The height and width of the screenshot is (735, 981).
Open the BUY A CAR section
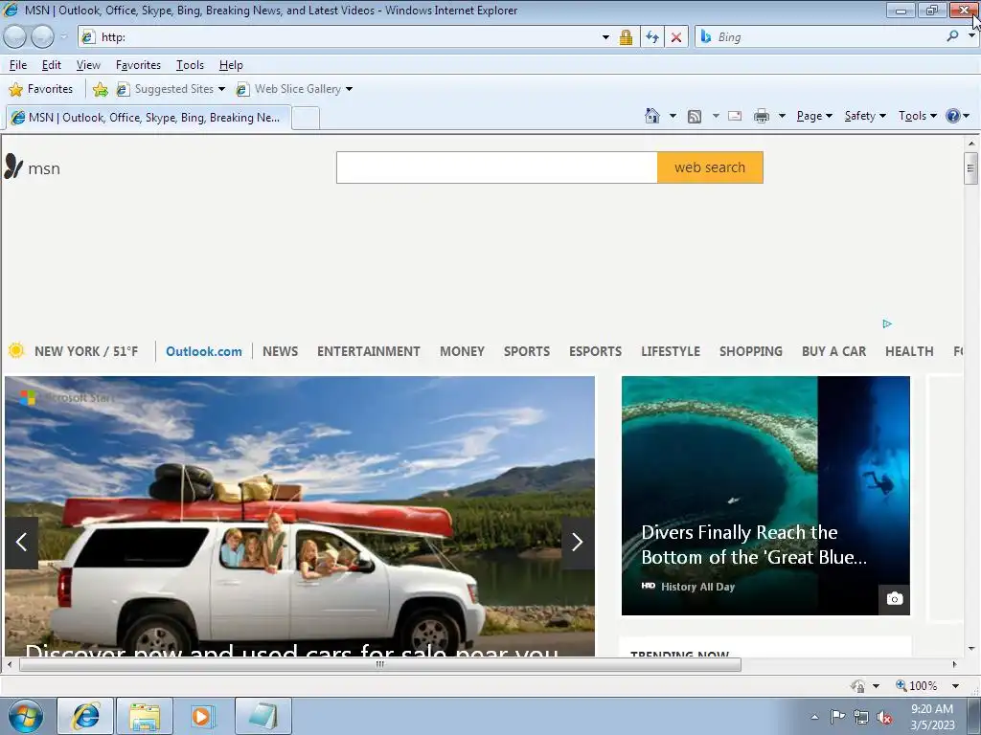coord(834,351)
